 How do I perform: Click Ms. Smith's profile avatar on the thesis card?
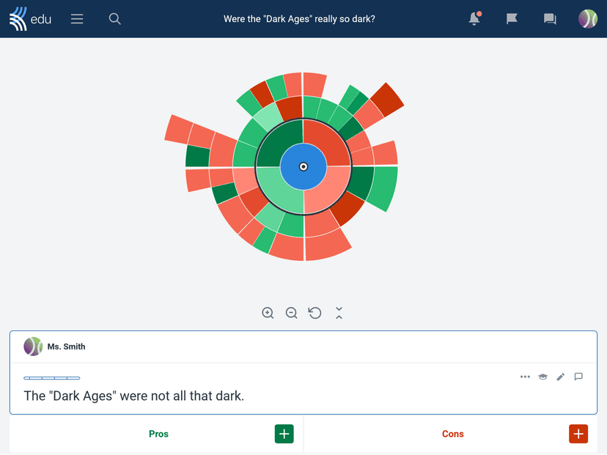pos(33,347)
